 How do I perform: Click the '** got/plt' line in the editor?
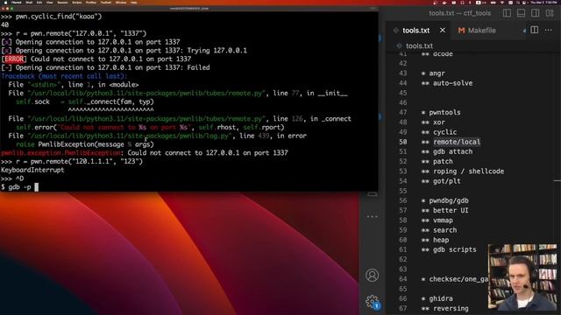click(441, 181)
